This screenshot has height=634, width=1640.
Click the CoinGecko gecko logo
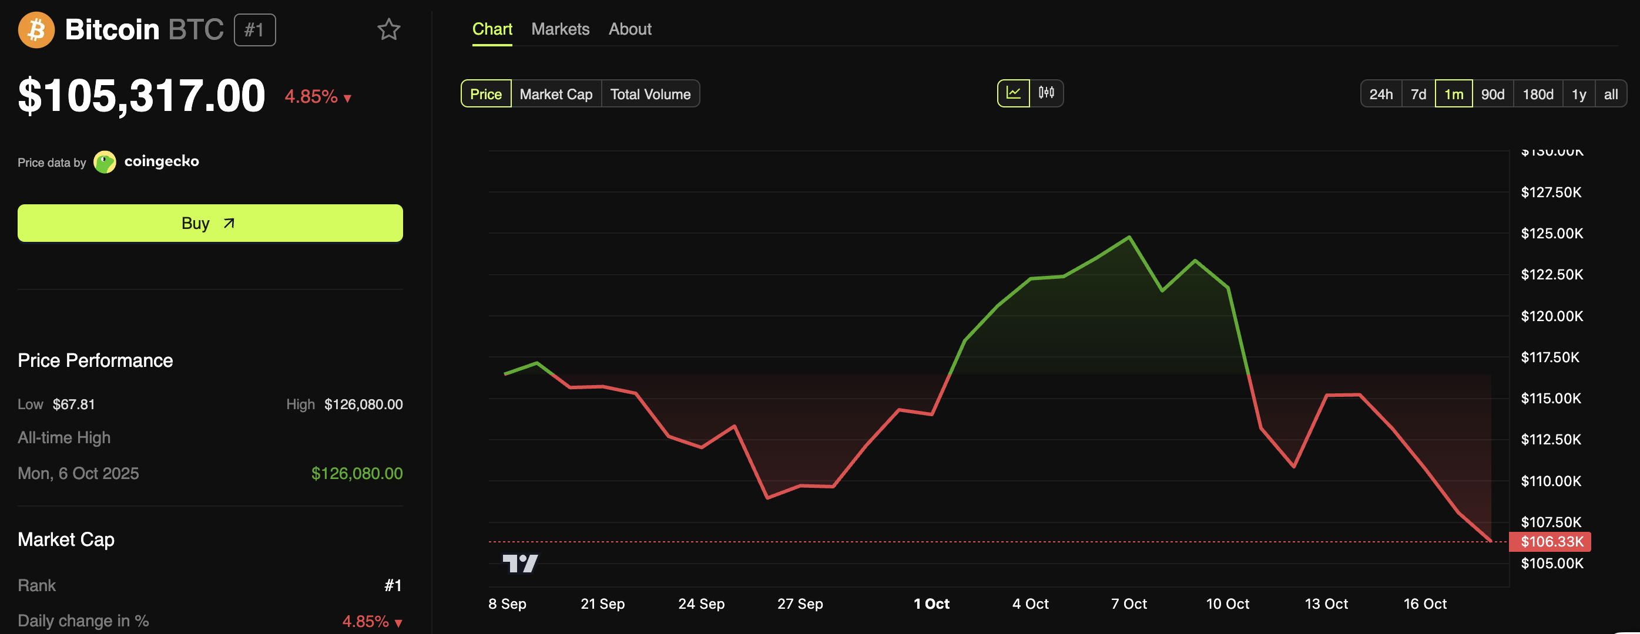click(x=105, y=161)
